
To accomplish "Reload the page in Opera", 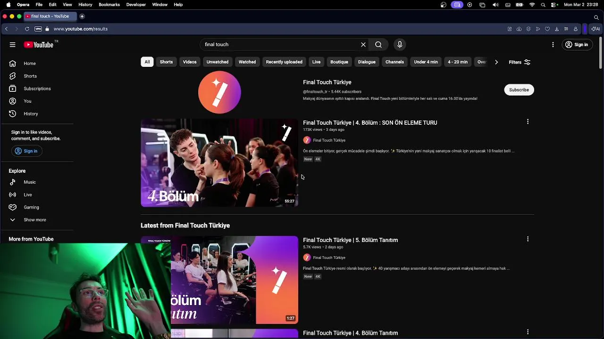I will pyautogui.click(x=27, y=29).
